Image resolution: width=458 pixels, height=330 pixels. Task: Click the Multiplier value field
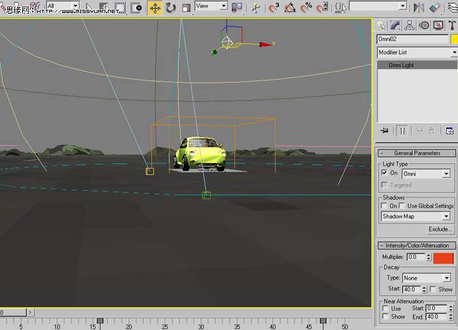(x=416, y=257)
